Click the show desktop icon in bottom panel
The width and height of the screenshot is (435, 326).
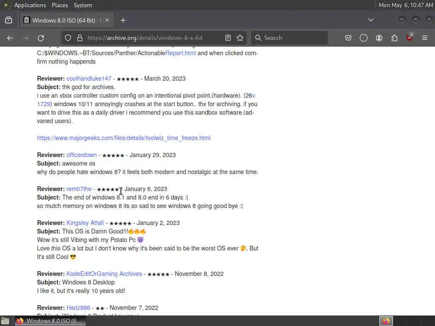tap(5, 321)
